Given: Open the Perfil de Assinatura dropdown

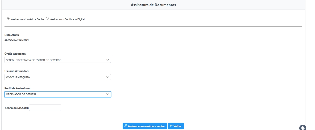Looking at the screenshot, I should 57,94.
